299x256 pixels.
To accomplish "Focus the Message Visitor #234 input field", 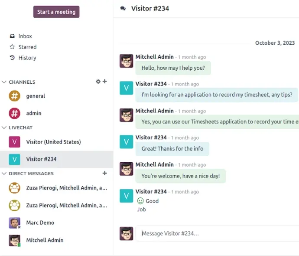I will click(218, 233).
